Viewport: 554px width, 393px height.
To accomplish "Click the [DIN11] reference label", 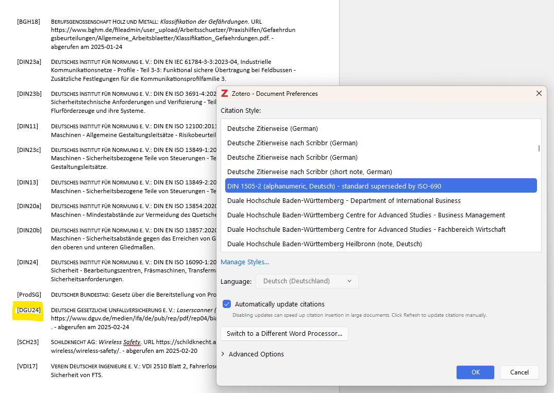I will (27, 126).
